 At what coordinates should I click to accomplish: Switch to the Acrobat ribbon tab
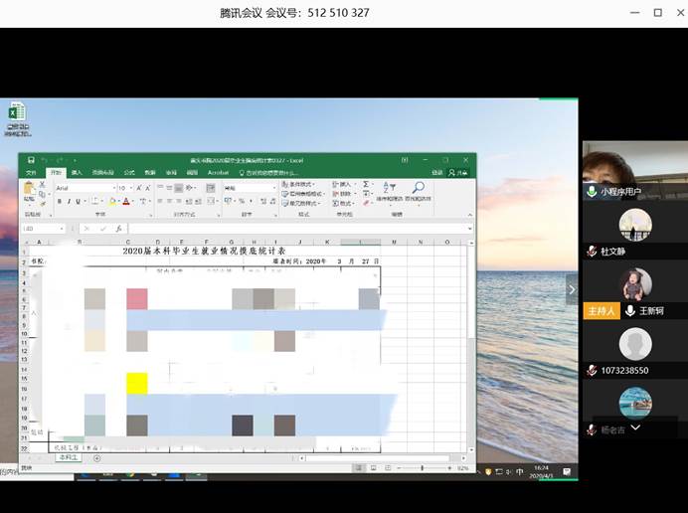click(x=218, y=172)
